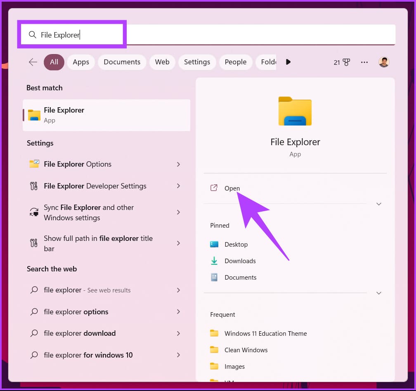Screen dimensions: 416x391
Task: Click the Images folder icon
Action: 214,366
